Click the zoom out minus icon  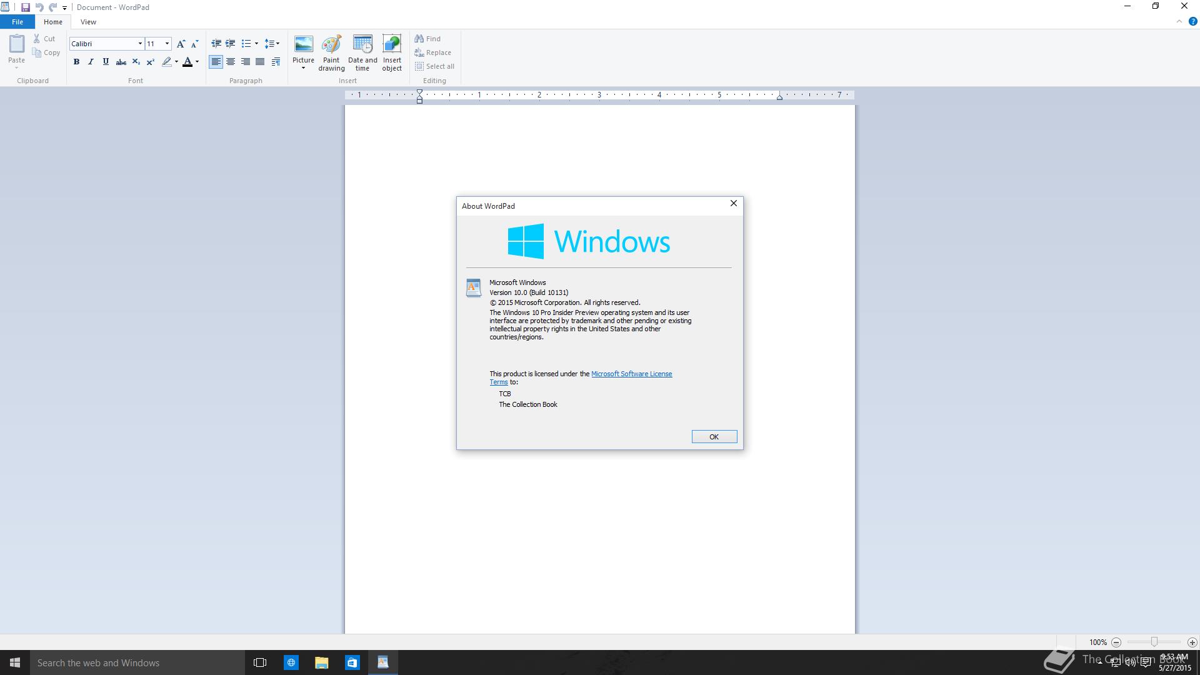click(x=1116, y=642)
